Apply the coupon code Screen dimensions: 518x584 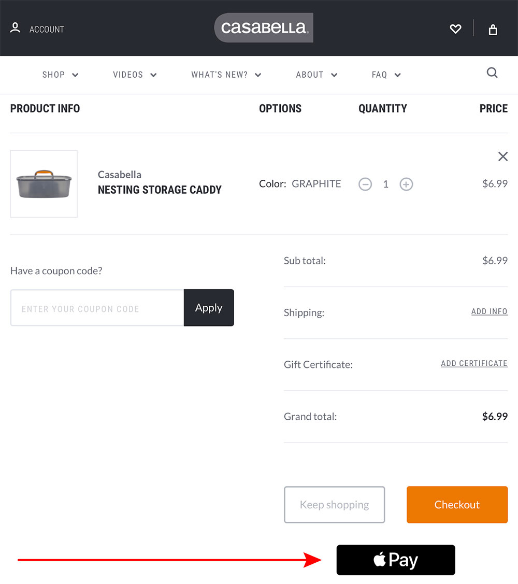pos(209,308)
